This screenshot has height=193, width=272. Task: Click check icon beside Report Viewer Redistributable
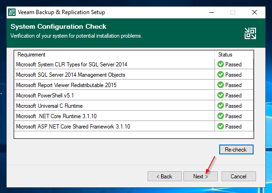pos(221,85)
